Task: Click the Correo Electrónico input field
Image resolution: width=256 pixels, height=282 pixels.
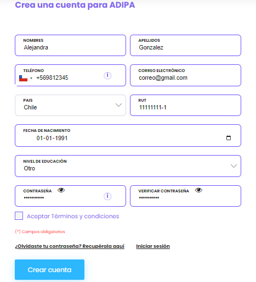Action: pyautogui.click(x=185, y=75)
